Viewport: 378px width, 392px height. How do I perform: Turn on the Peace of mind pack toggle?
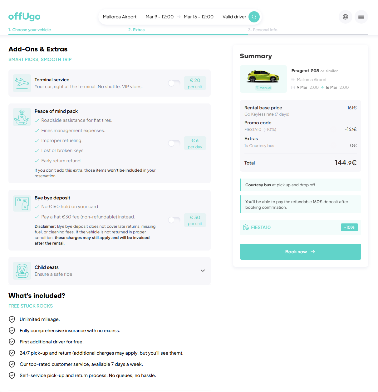174,143
